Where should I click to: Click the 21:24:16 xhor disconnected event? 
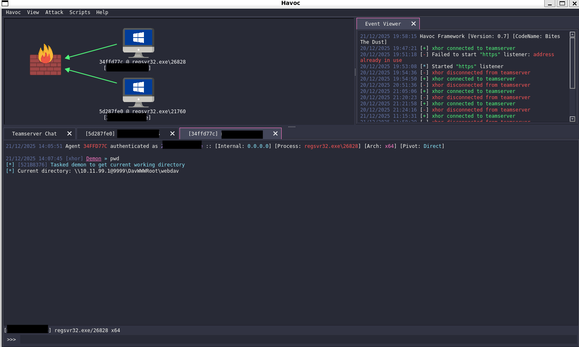(x=445, y=110)
